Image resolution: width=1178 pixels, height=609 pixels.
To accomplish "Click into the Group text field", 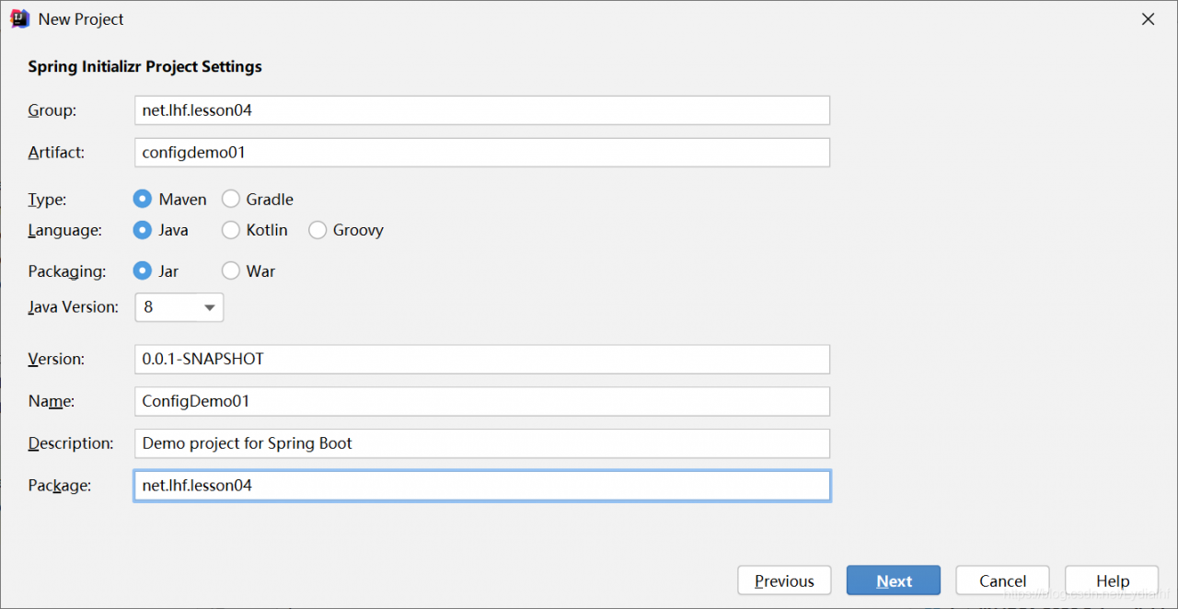I will click(481, 110).
